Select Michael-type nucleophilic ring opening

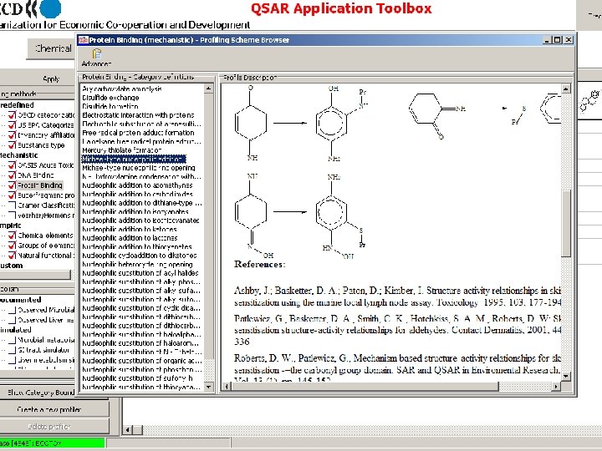point(139,168)
